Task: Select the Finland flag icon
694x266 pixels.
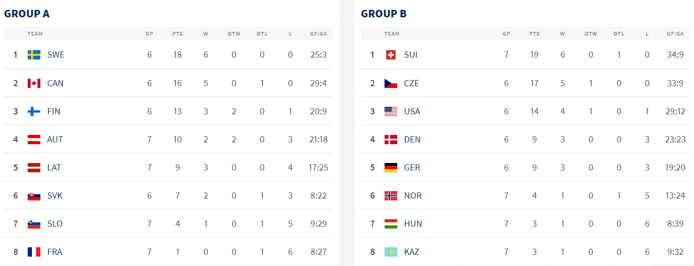Action: (x=34, y=111)
